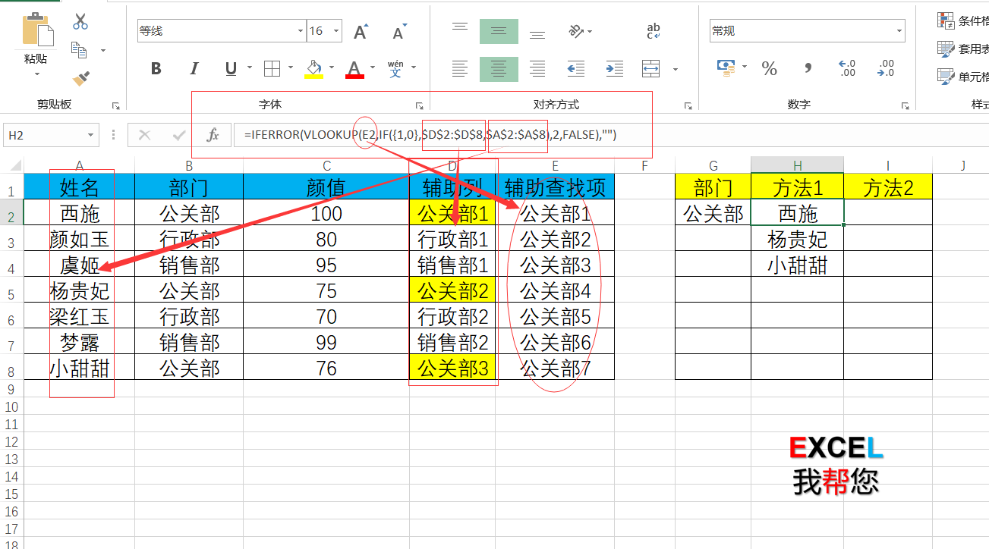Screen dimensions: 989x549
Task: Click the format as table (套用表) icon
Action: coord(946,49)
